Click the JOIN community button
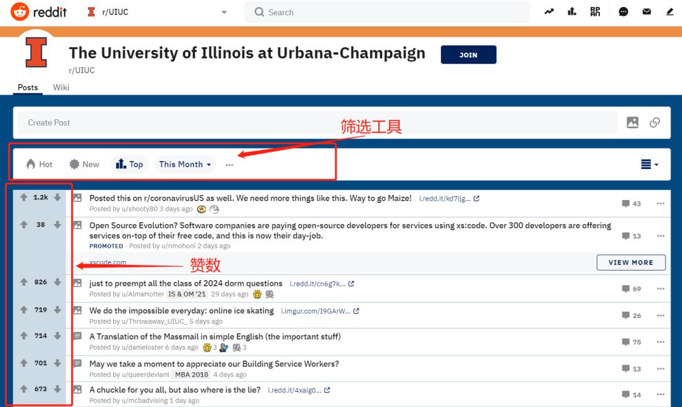 tap(469, 55)
